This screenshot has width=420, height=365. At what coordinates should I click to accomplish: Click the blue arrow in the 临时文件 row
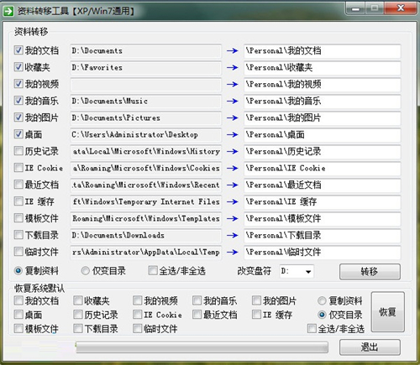(x=232, y=253)
